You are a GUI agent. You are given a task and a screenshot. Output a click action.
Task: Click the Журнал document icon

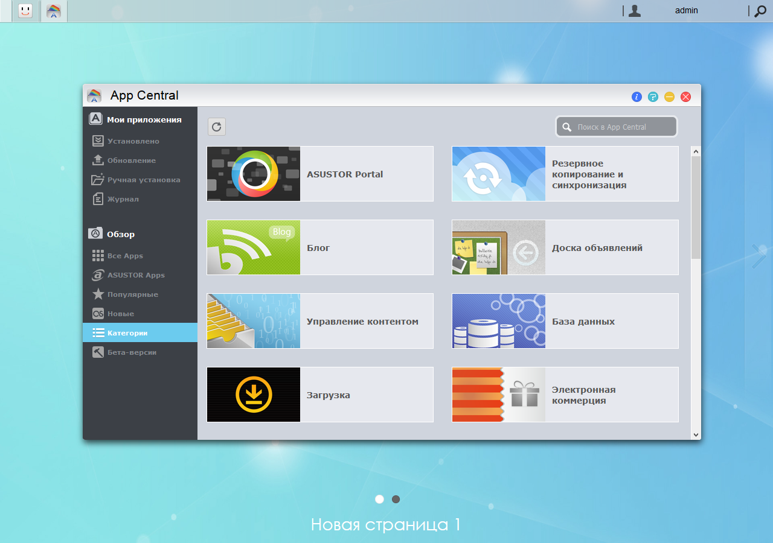(x=98, y=198)
